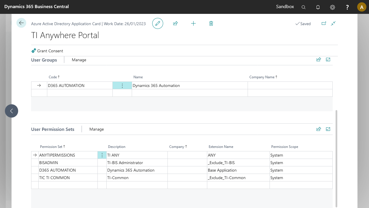This screenshot has width=369, height=208.
Task: Open Manage menu in User Permission Sets
Action: pos(97,129)
